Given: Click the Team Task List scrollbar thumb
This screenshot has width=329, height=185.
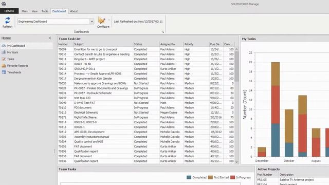Looking at the screenshot, I should 236,66.
